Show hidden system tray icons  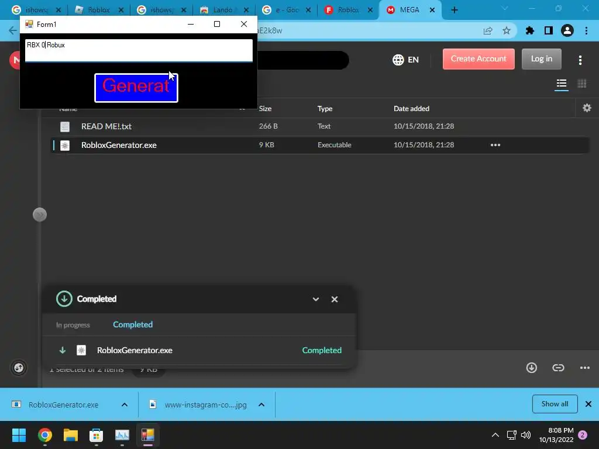coord(495,435)
